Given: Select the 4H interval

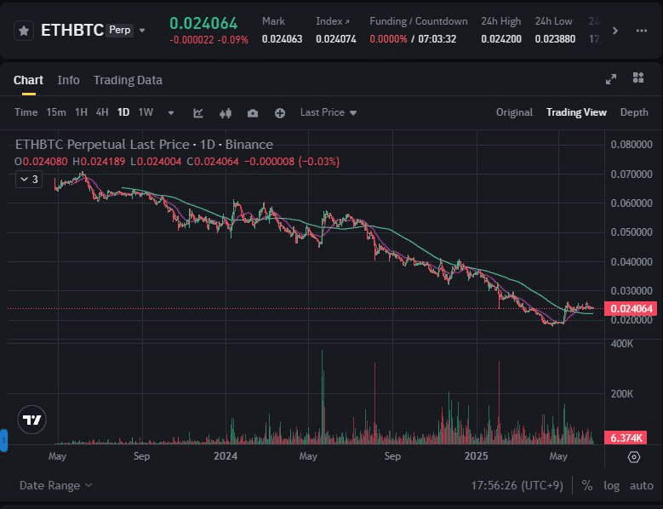Looking at the screenshot, I should pyautogui.click(x=102, y=112).
